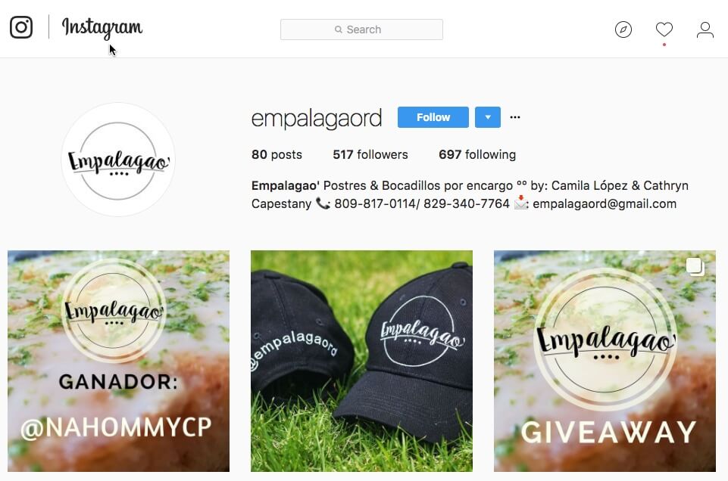
Task: Open activity feed heart icon
Action: point(664,29)
